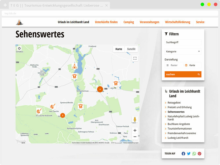Select Raster display mode

pyautogui.click(x=174, y=65)
